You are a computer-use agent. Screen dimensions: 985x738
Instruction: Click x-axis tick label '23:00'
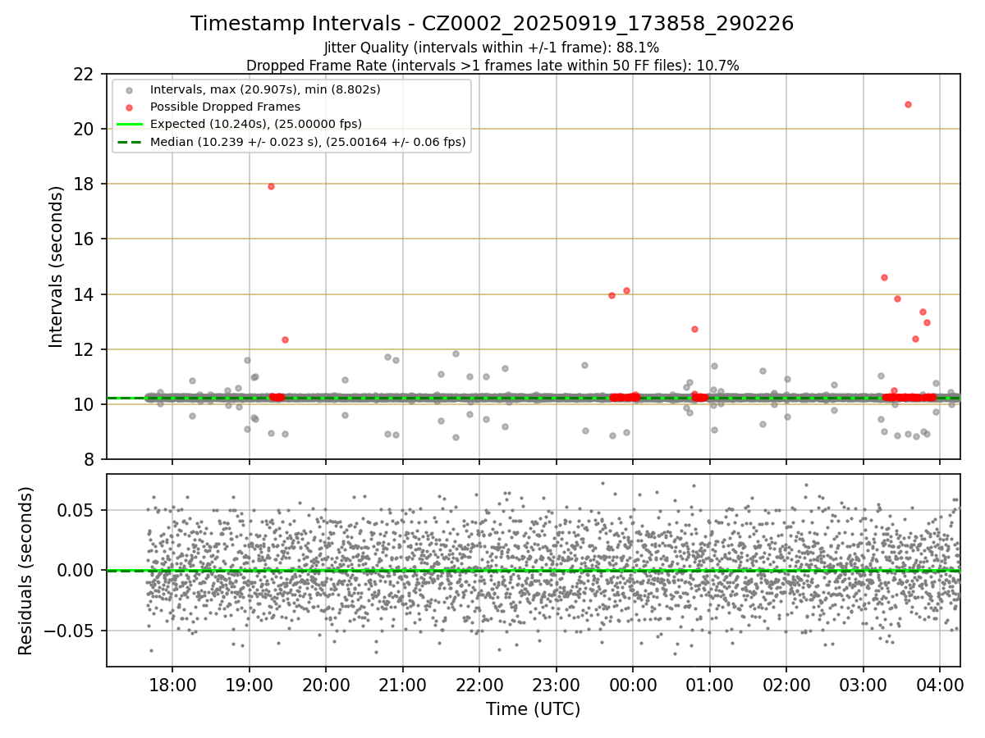tap(556, 686)
